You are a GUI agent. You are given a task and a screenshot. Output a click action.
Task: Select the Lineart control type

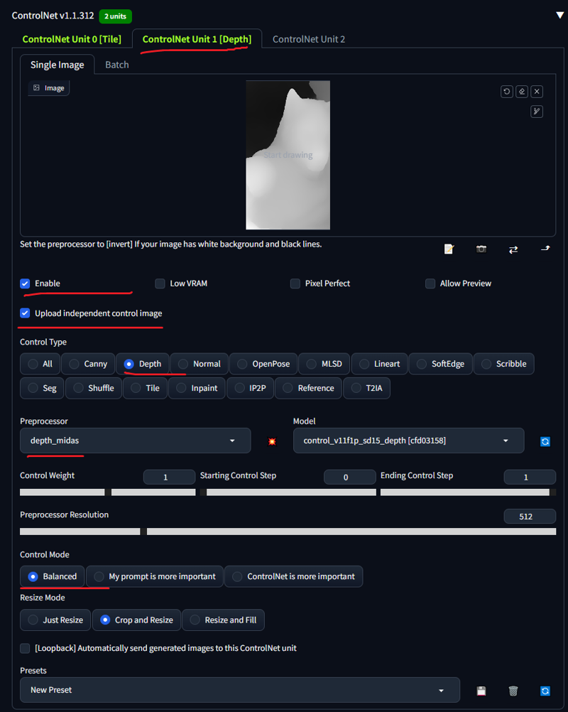tap(379, 364)
